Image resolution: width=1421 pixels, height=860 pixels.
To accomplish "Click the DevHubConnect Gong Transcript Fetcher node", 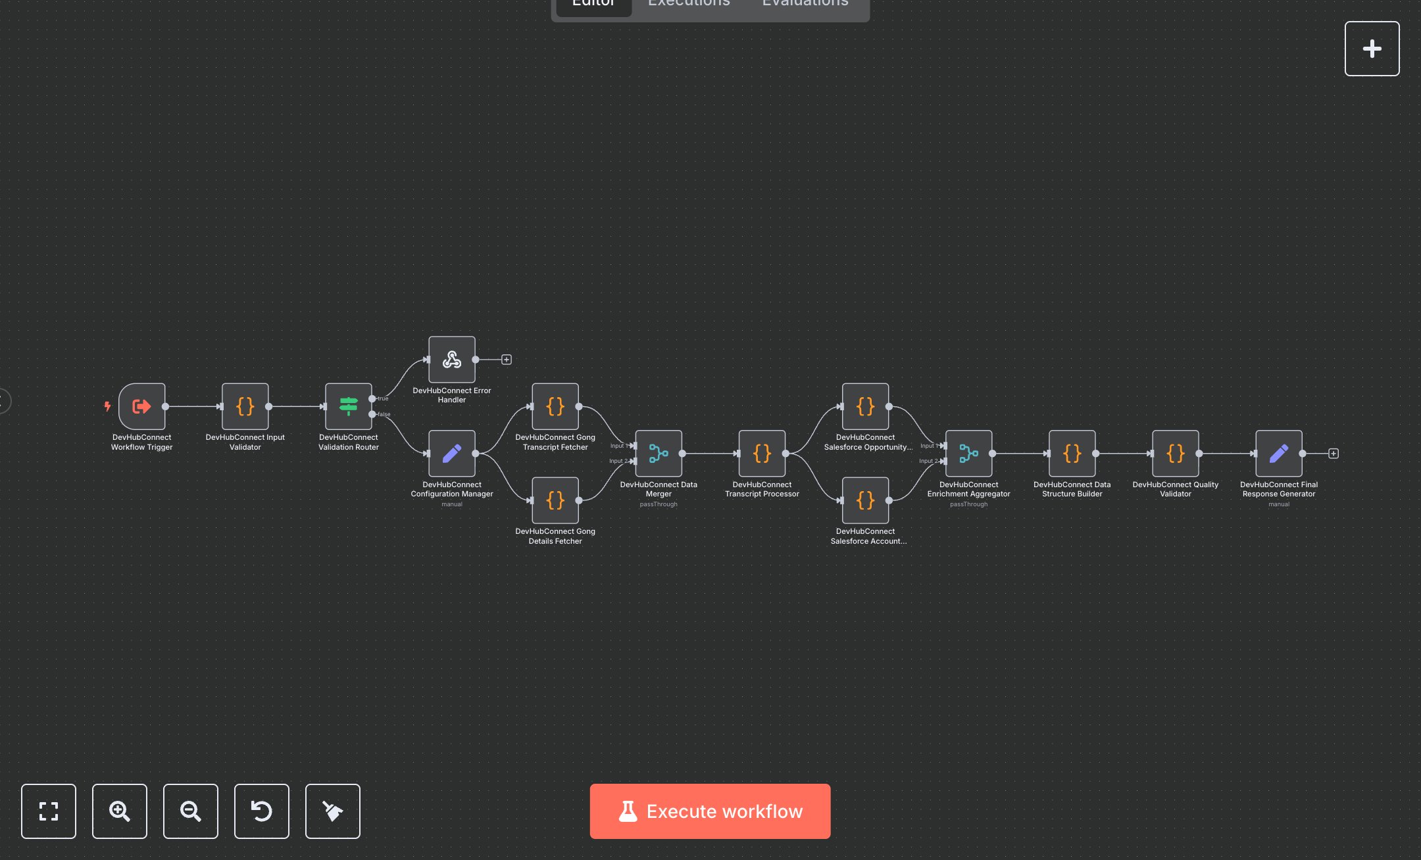I will tap(555, 406).
